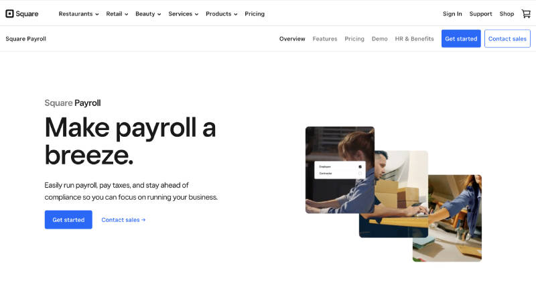Expand the Retail dropdown menu
Screen dimensions: 536x303
point(117,13)
